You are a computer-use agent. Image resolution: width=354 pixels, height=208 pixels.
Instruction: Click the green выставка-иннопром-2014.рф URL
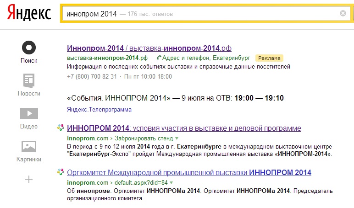(107, 58)
